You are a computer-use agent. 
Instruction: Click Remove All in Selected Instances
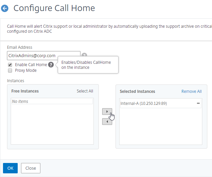coord(191,92)
